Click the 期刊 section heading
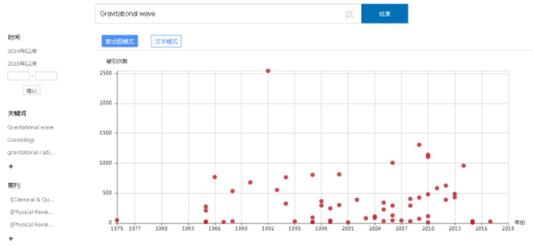Image resolution: width=533 pixels, height=246 pixels. [x=14, y=185]
